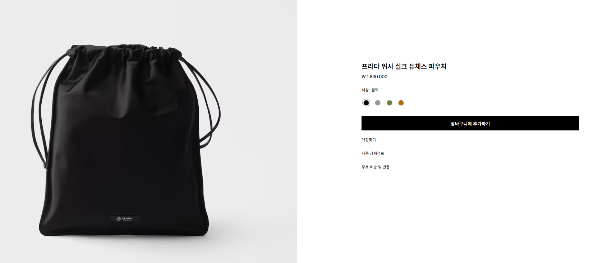Screen dimensions: 589x263
Task: Choose the gray color swatch
Action: [x=378, y=103]
